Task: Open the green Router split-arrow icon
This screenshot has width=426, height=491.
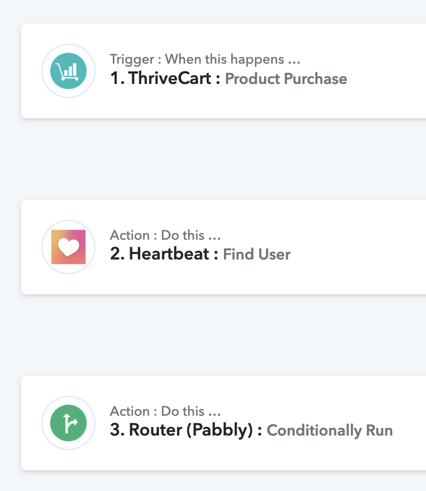Action: click(x=68, y=423)
